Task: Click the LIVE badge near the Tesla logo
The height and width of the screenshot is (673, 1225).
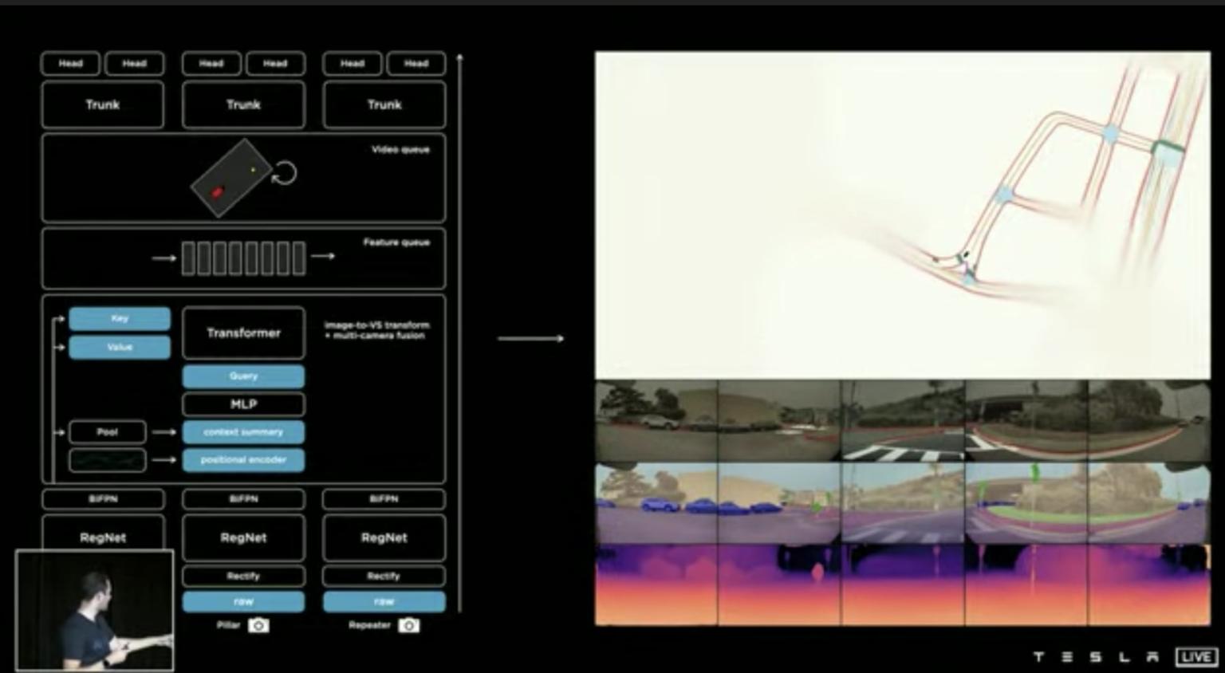Action: (x=1195, y=657)
